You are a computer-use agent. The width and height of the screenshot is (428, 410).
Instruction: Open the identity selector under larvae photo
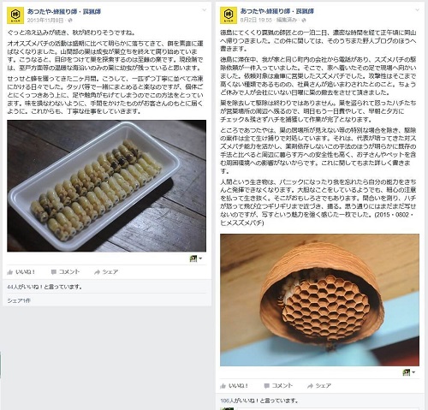click(x=196, y=258)
